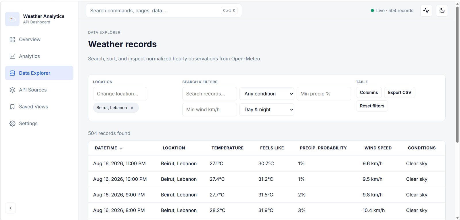Image resolution: width=460 pixels, height=220 pixels.
Task: Focus the Min precip % field
Action: 324,94
